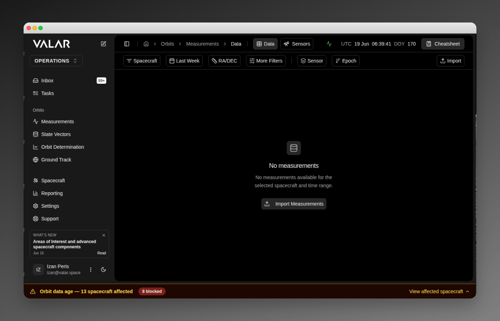Open Reporting
This screenshot has width=500, height=321.
coord(69,193)
